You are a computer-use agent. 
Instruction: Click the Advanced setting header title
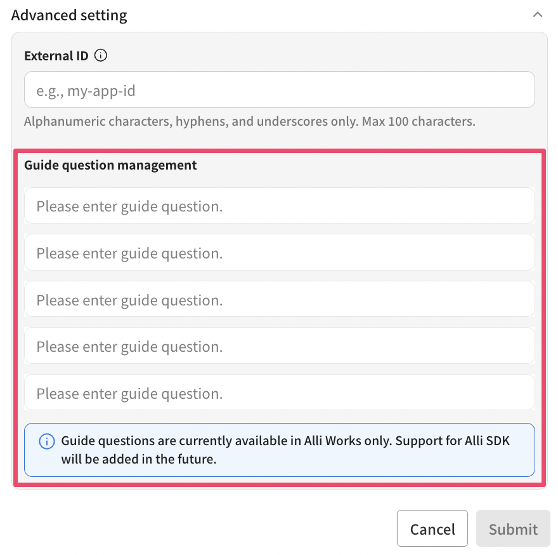[x=69, y=15]
